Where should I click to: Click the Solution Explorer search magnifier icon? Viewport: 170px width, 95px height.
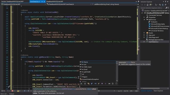(167, 8)
